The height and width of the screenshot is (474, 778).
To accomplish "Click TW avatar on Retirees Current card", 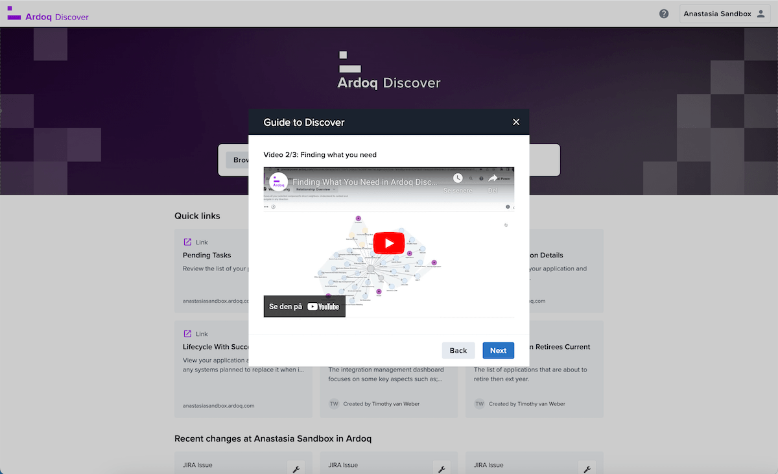I will click(x=479, y=403).
